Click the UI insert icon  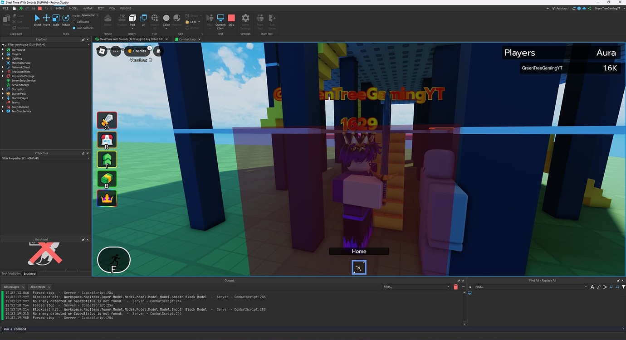(143, 18)
